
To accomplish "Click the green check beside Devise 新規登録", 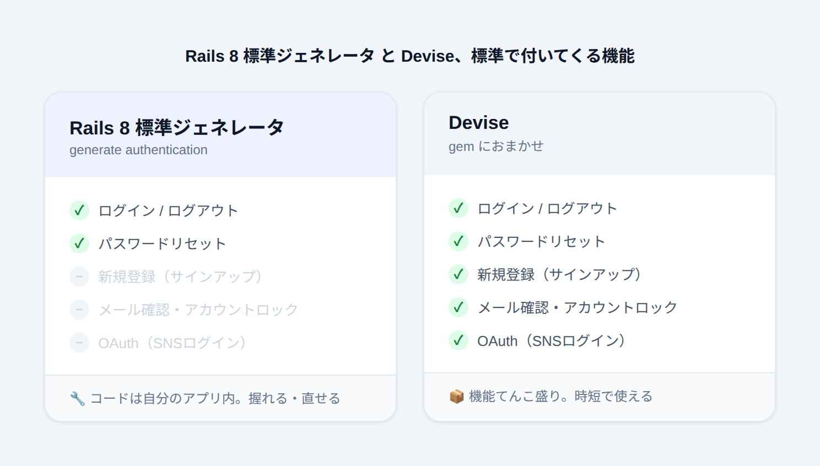I will [x=458, y=274].
